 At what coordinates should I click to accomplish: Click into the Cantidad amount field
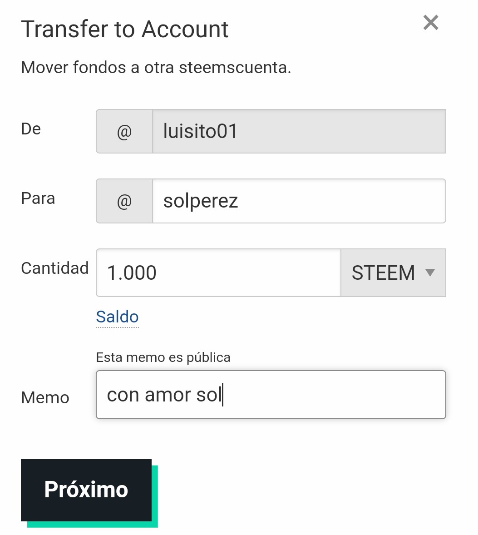click(x=218, y=272)
